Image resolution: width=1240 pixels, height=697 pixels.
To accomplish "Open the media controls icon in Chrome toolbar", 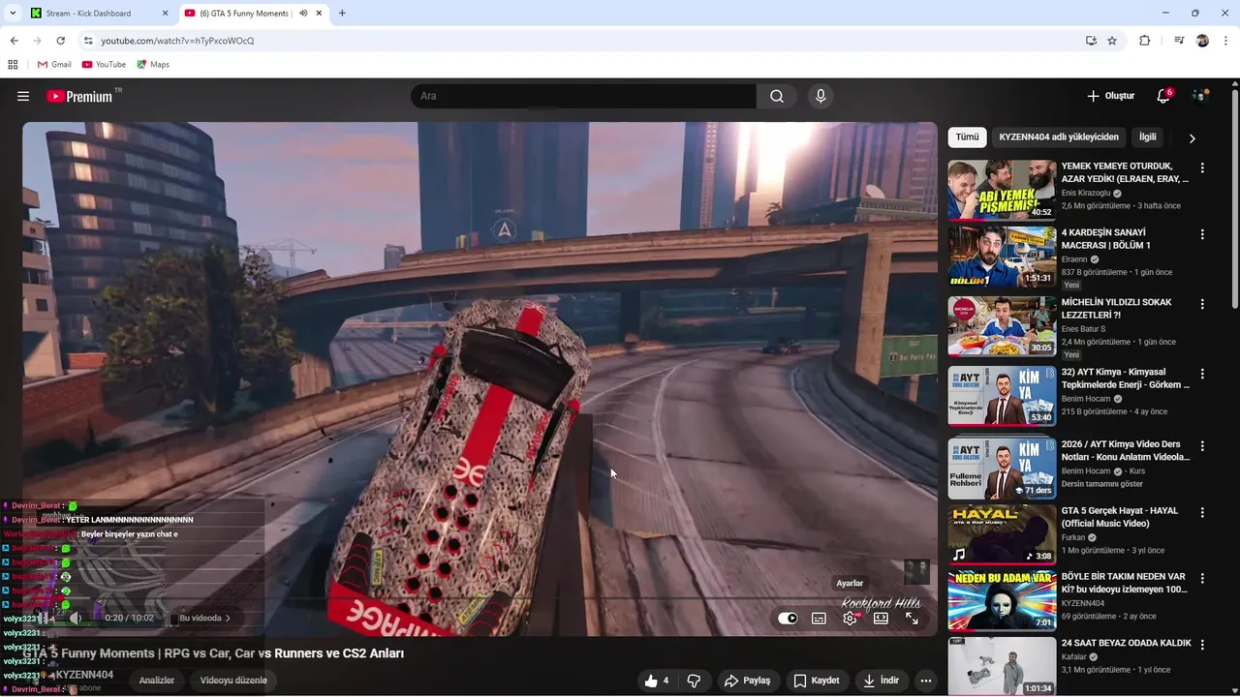I will (1179, 41).
